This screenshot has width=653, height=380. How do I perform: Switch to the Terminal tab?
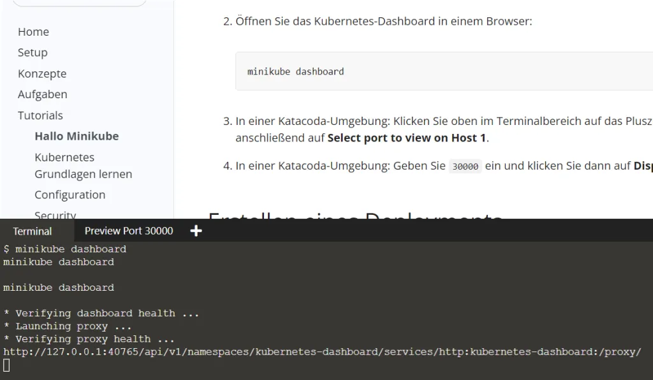pyautogui.click(x=33, y=231)
